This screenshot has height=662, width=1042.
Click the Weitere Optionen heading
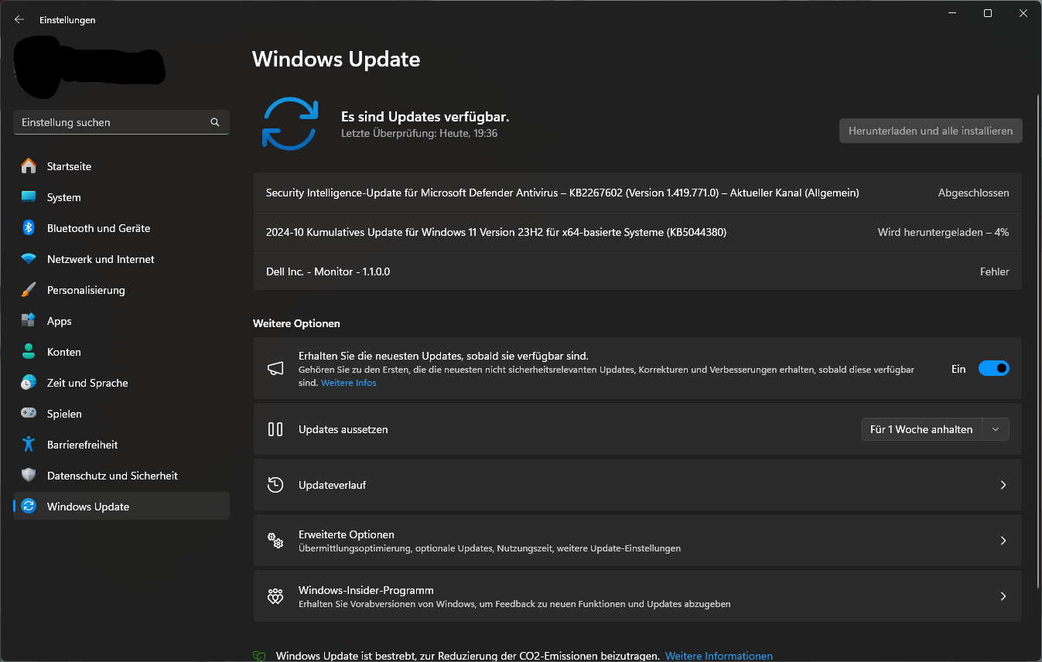coord(296,323)
